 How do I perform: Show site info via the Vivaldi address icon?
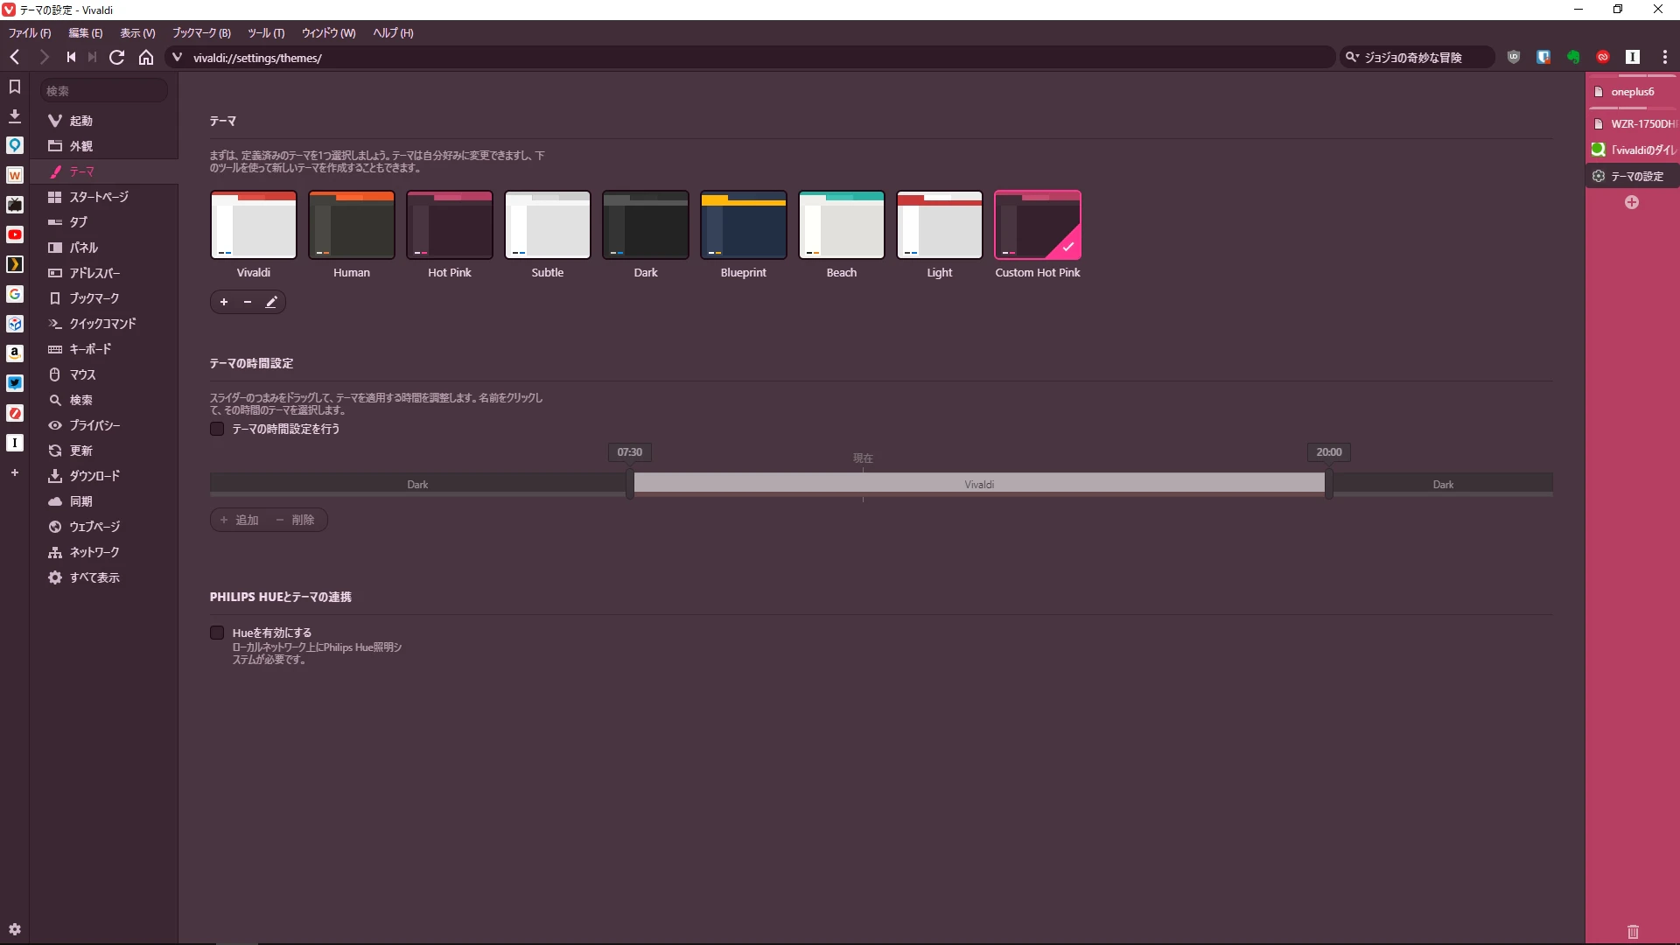coord(177,58)
